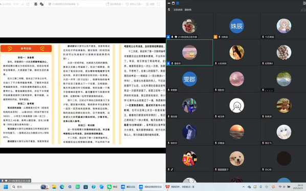
Task: Collapse participant panel via top-right sidebar icon
Action: pyautogui.click(x=304, y=3)
